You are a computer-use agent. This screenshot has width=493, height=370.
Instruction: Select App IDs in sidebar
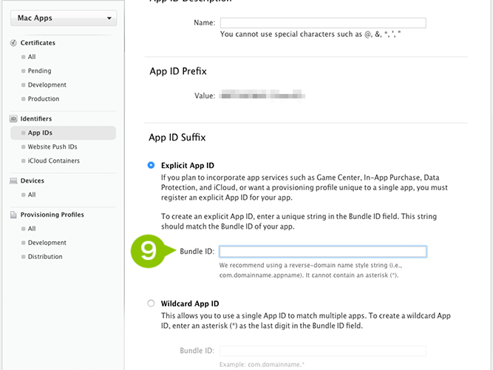pos(64,133)
